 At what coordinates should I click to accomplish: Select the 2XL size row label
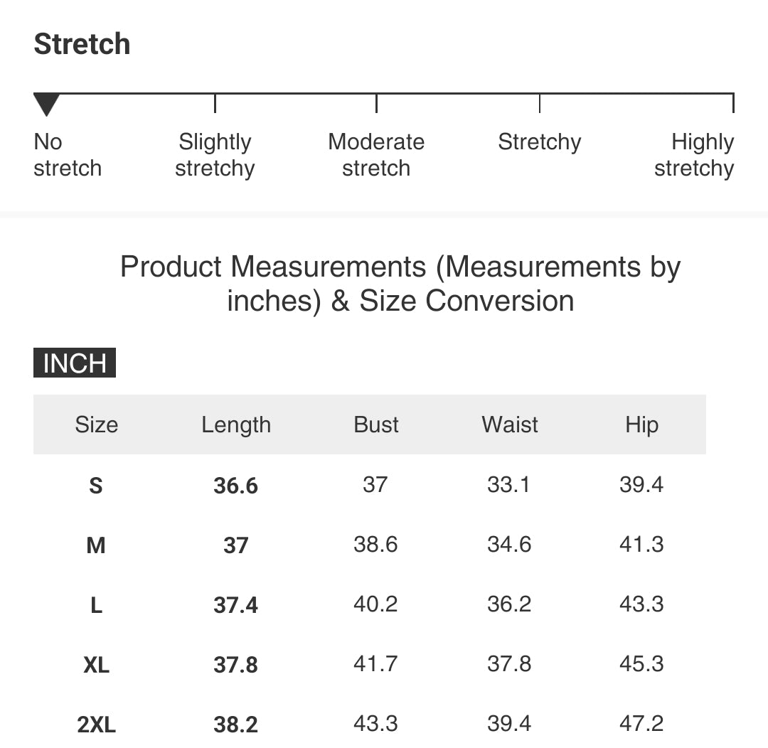(x=96, y=725)
